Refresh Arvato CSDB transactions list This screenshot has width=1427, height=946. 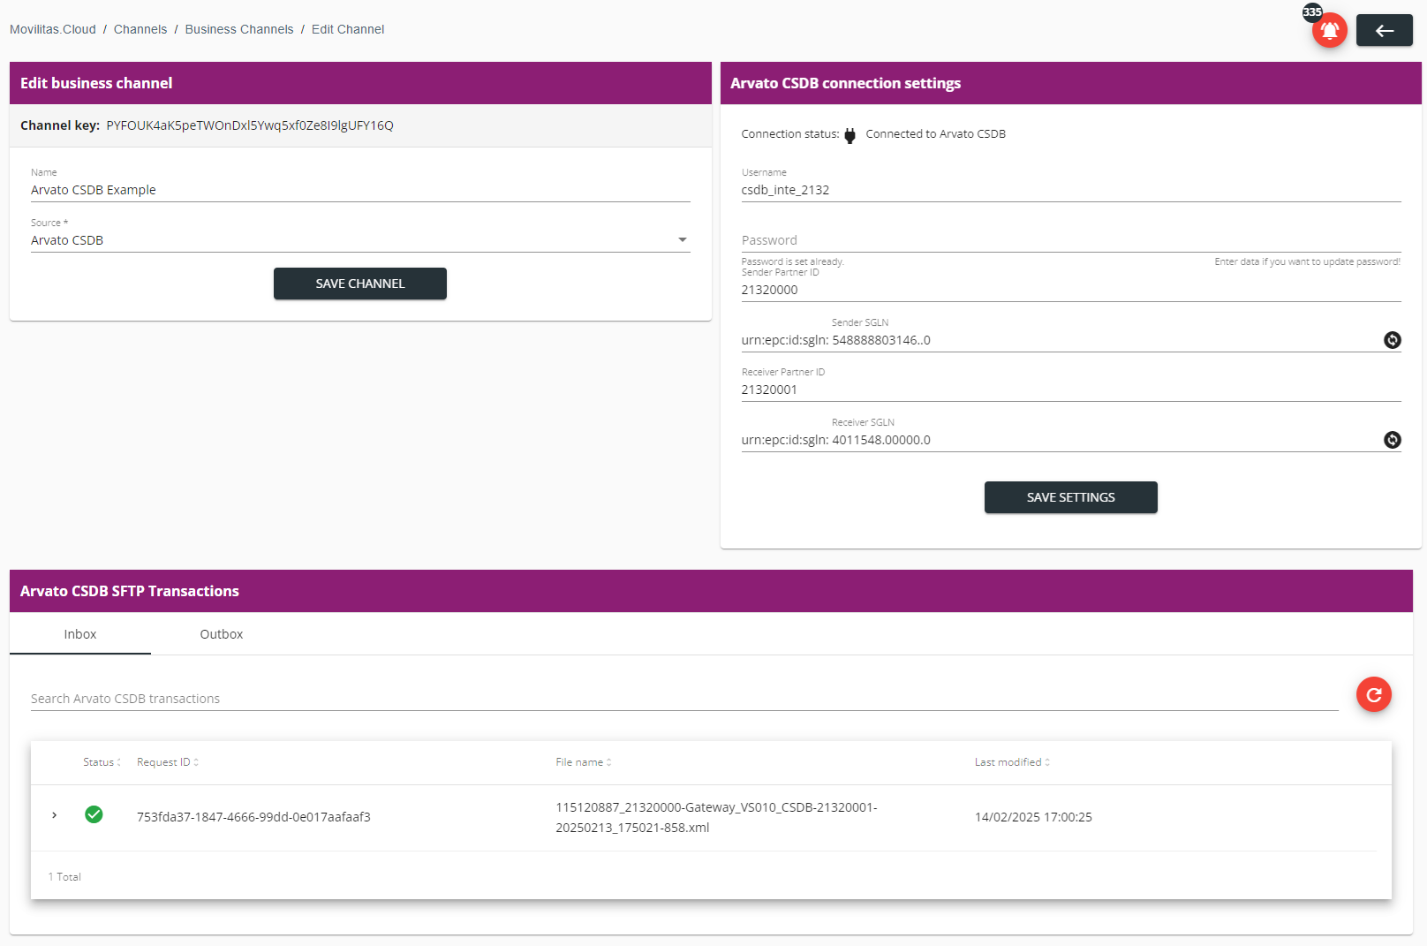(1373, 695)
